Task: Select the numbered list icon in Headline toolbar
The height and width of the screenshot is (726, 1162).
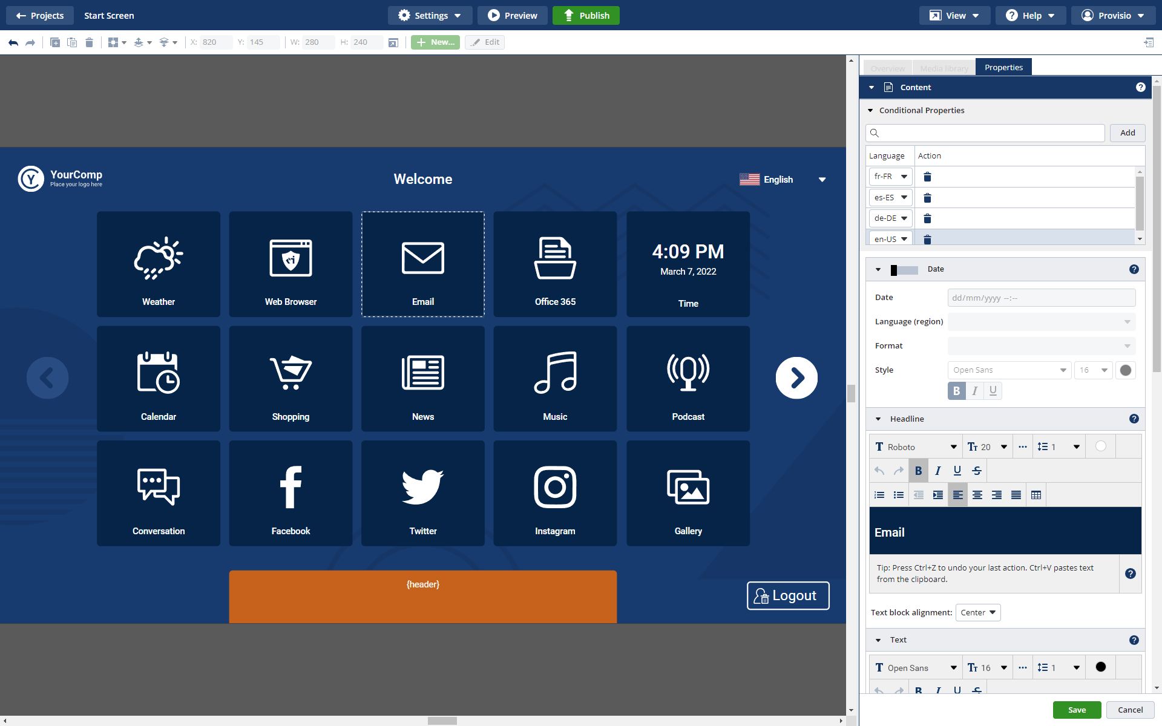Action: click(879, 494)
